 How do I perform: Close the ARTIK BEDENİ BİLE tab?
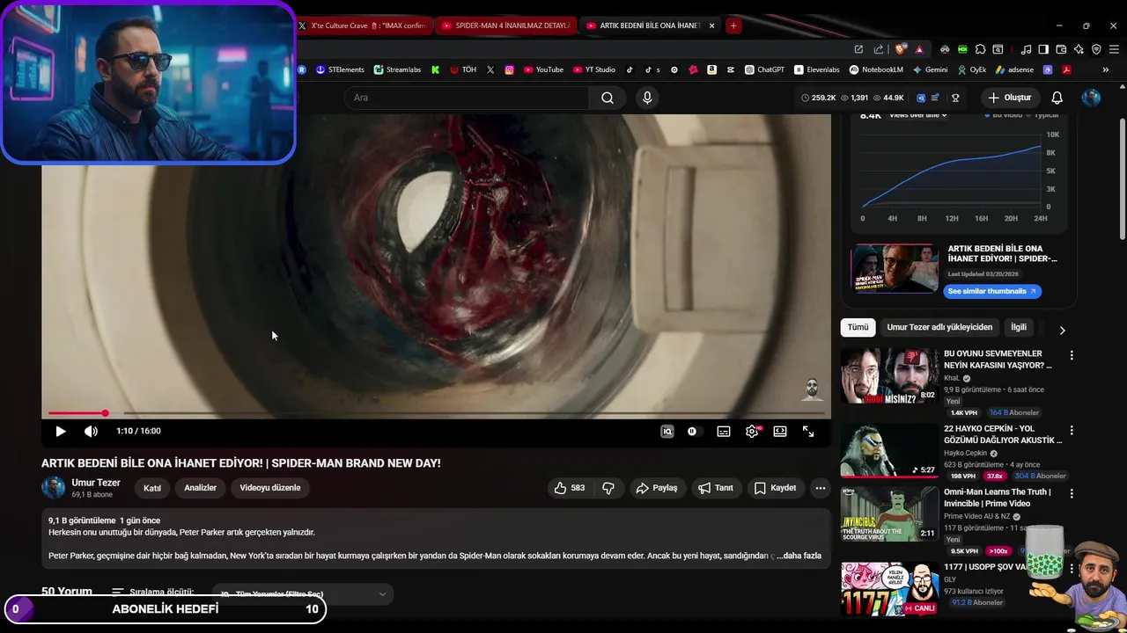point(711,25)
